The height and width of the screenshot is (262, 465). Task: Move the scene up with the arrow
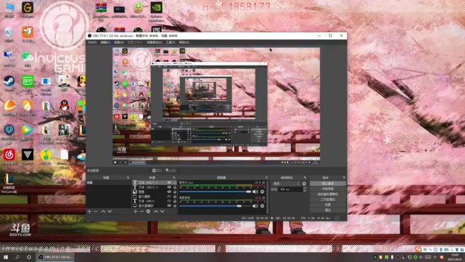coord(103,211)
